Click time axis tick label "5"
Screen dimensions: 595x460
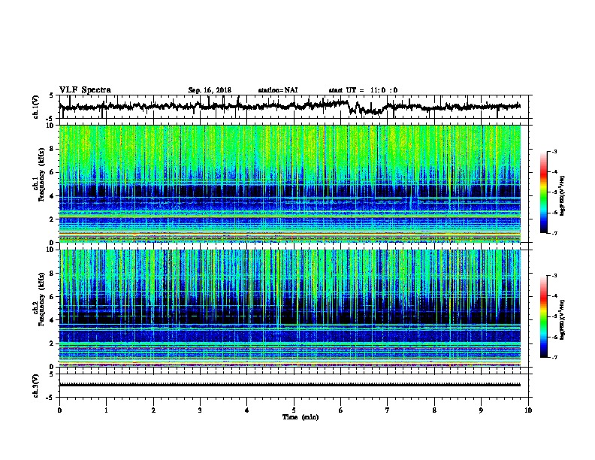pos(294,410)
